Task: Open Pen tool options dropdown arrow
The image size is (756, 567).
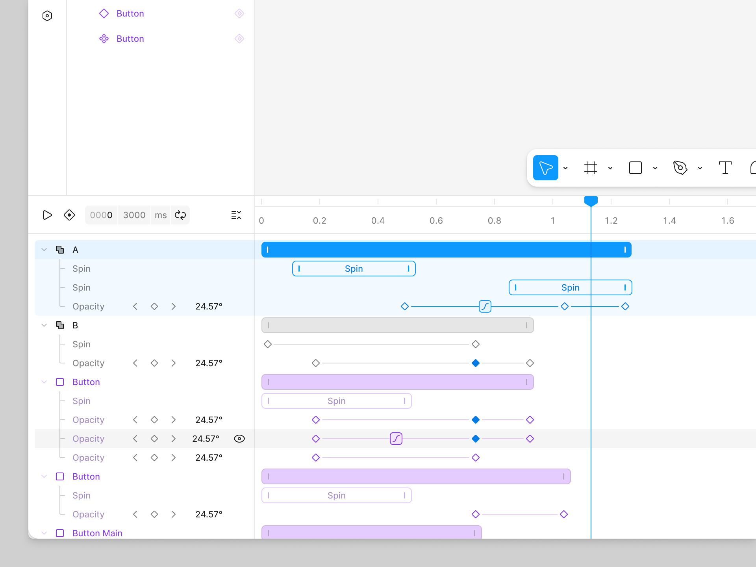Action: [x=700, y=168]
